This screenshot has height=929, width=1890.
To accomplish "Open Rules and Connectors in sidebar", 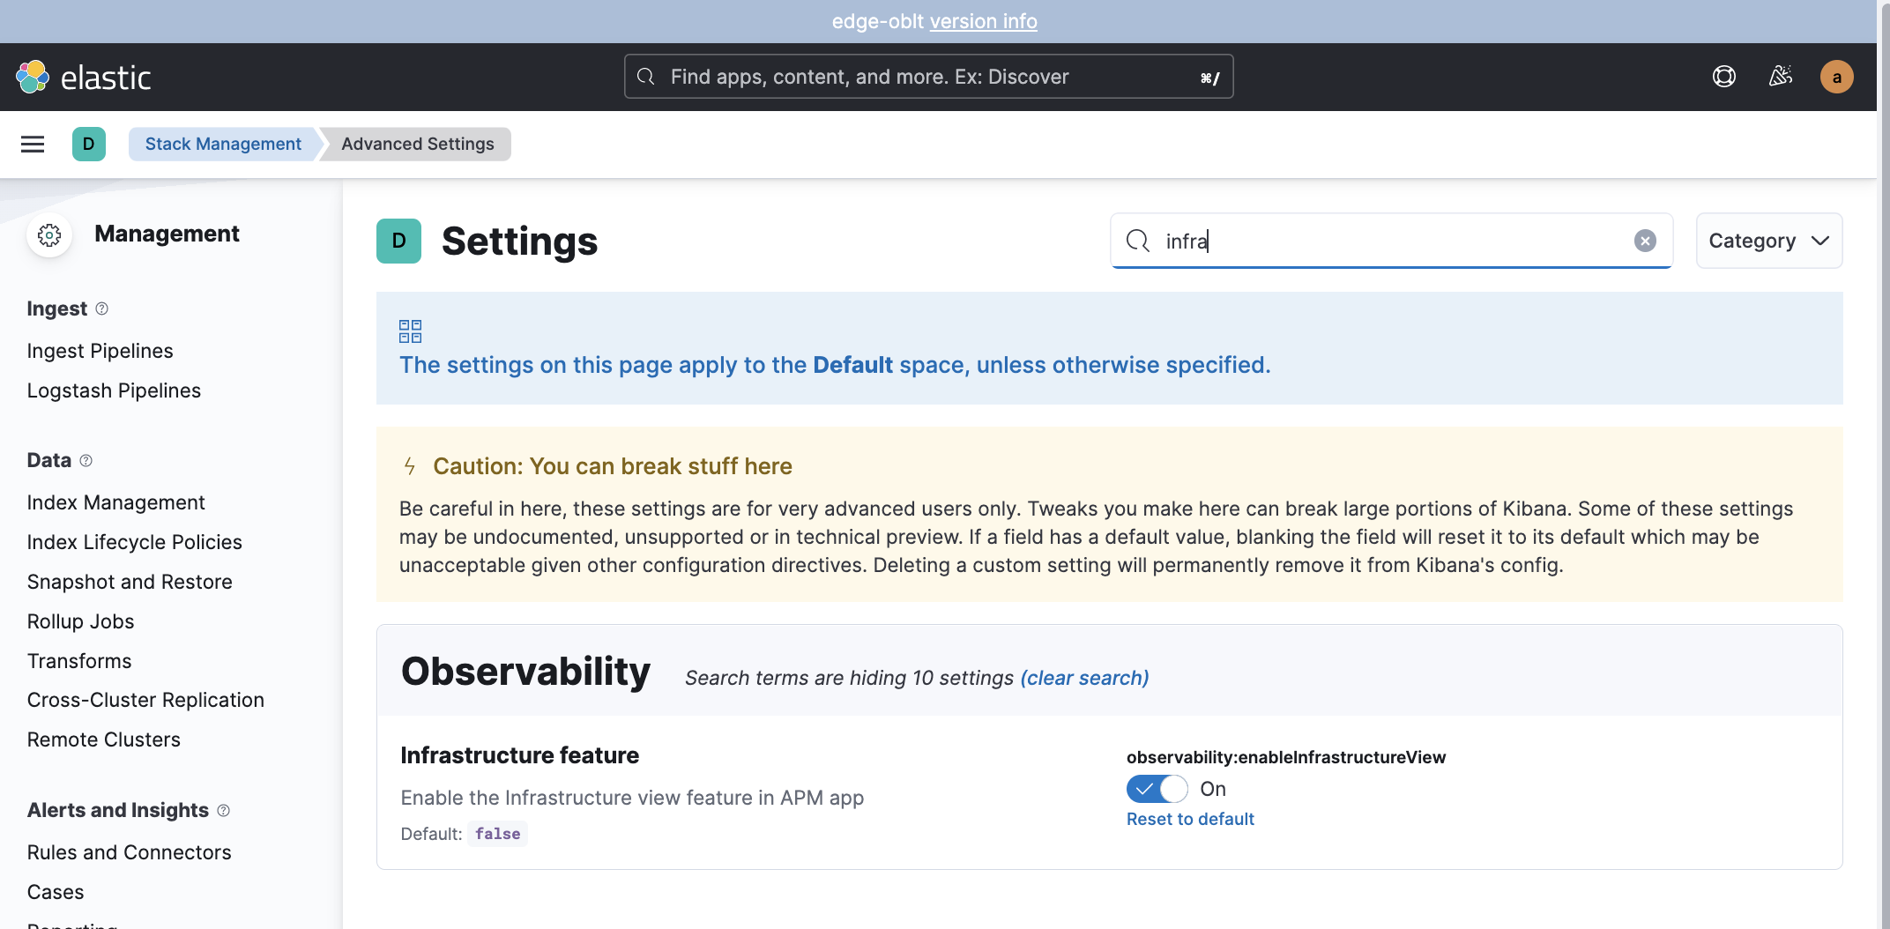I will (129, 852).
